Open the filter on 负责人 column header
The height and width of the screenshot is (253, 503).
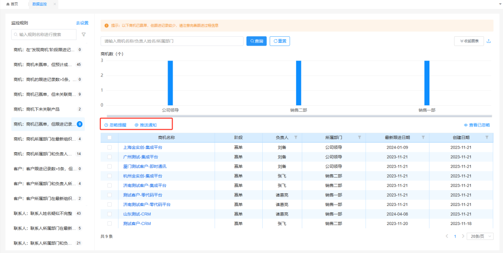pos(296,137)
